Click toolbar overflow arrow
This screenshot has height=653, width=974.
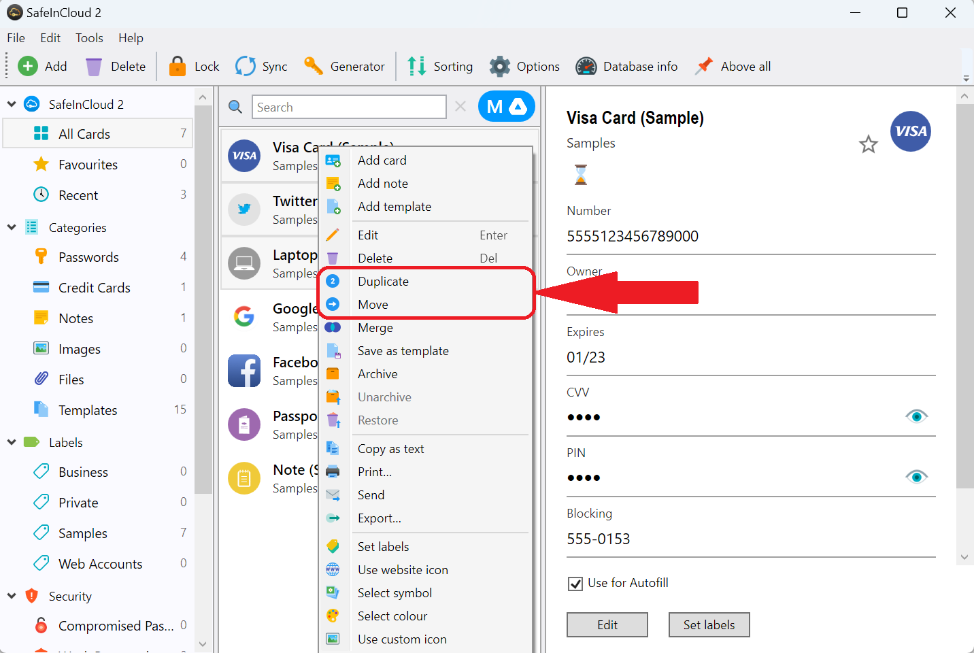[966, 79]
